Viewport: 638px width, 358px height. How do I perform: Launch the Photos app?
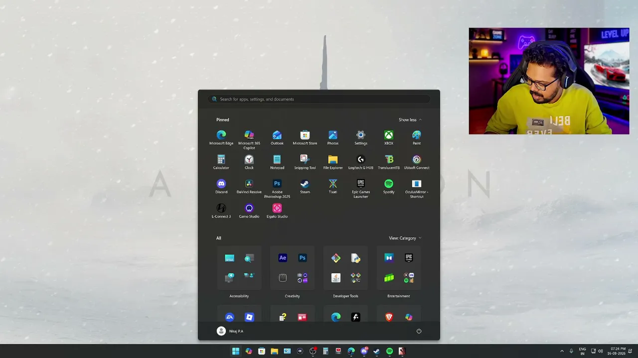[x=333, y=137]
